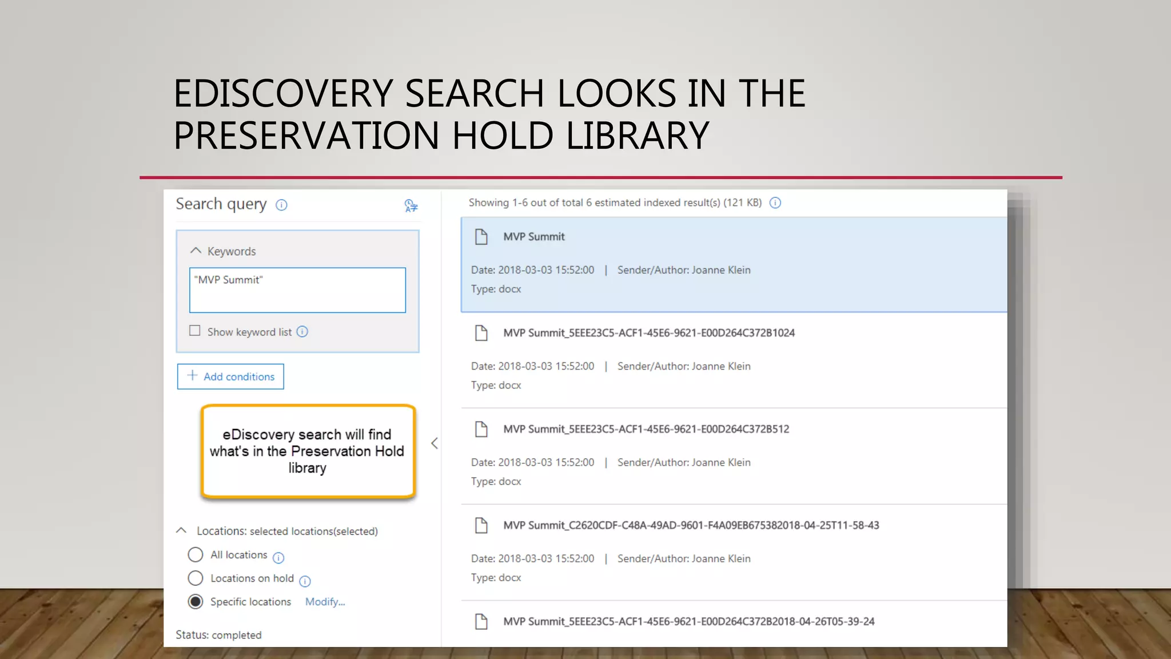Collapse the Locations section chevron
1171x659 pixels.
tap(181, 530)
